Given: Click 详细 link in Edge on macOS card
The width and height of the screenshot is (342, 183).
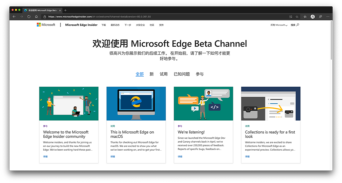Looking at the screenshot, I should click(113, 156).
